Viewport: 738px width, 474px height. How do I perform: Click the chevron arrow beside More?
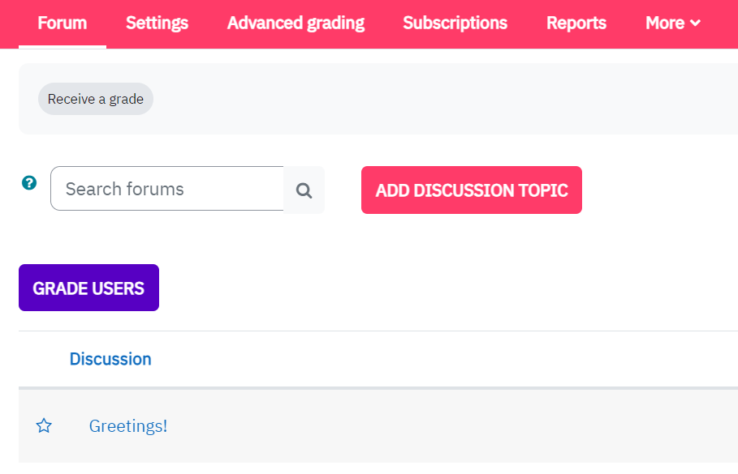(x=695, y=23)
